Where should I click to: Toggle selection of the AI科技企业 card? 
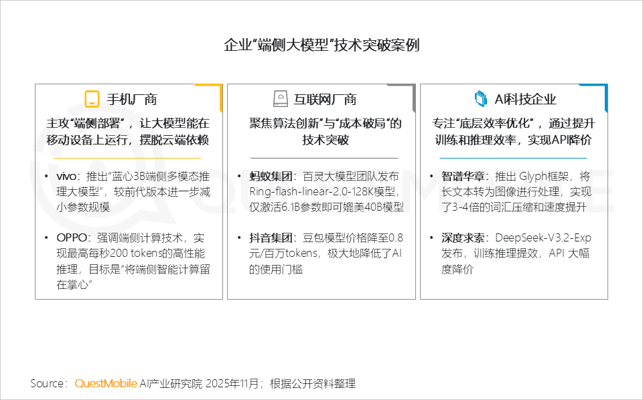tap(514, 191)
